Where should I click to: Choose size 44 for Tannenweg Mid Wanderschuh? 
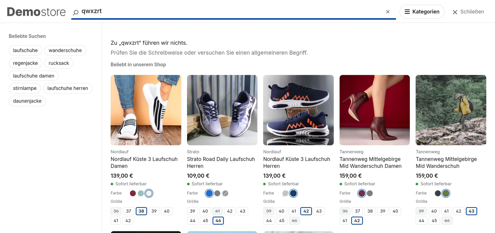[x=422, y=220]
